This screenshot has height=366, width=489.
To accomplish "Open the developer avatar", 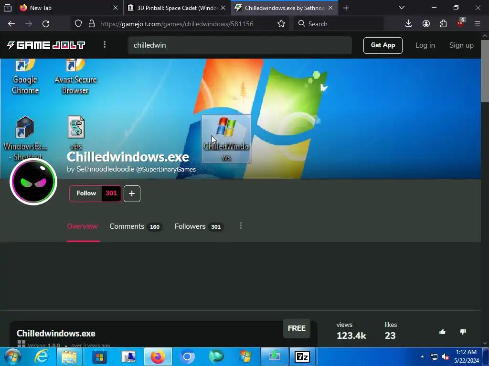I will coord(33,182).
